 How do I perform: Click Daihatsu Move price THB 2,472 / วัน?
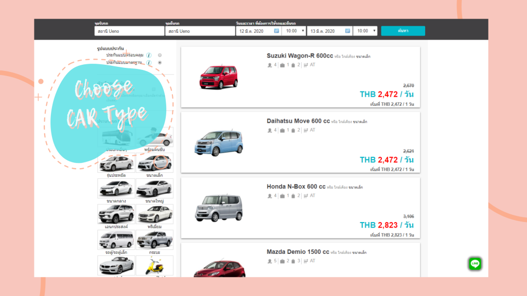pos(387,160)
